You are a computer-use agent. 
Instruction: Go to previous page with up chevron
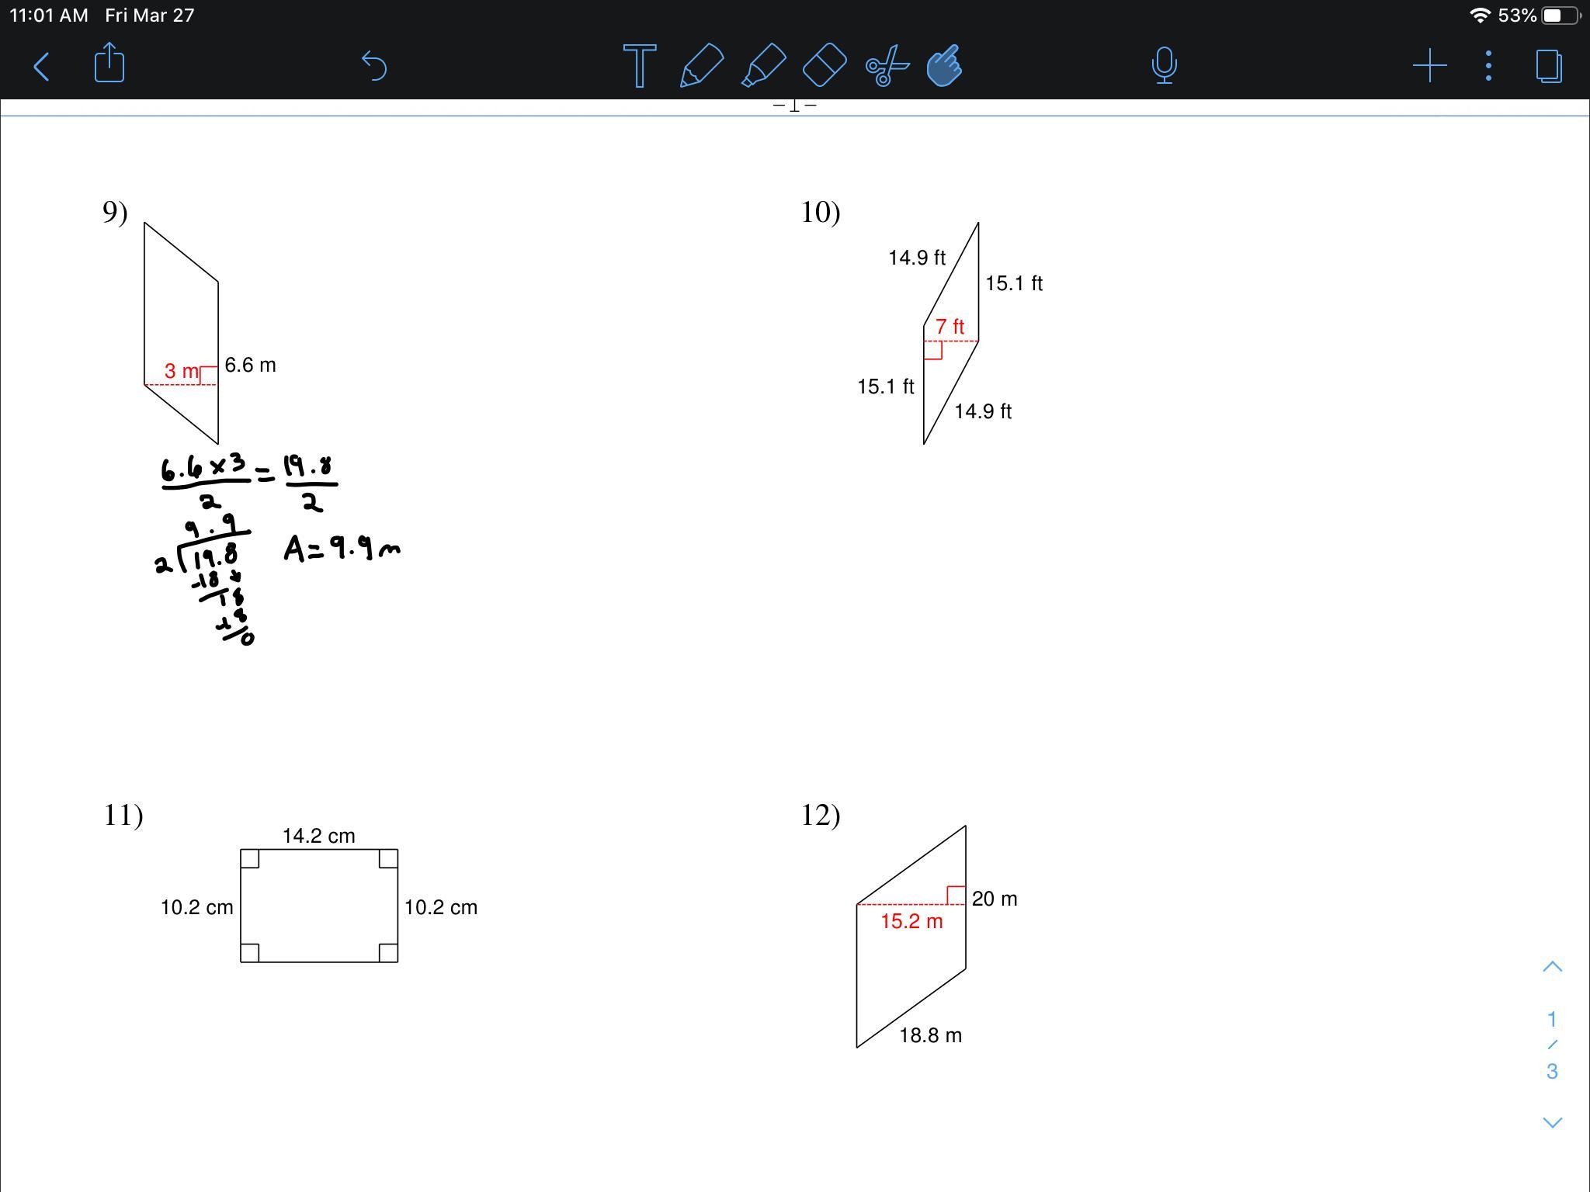tap(1552, 967)
